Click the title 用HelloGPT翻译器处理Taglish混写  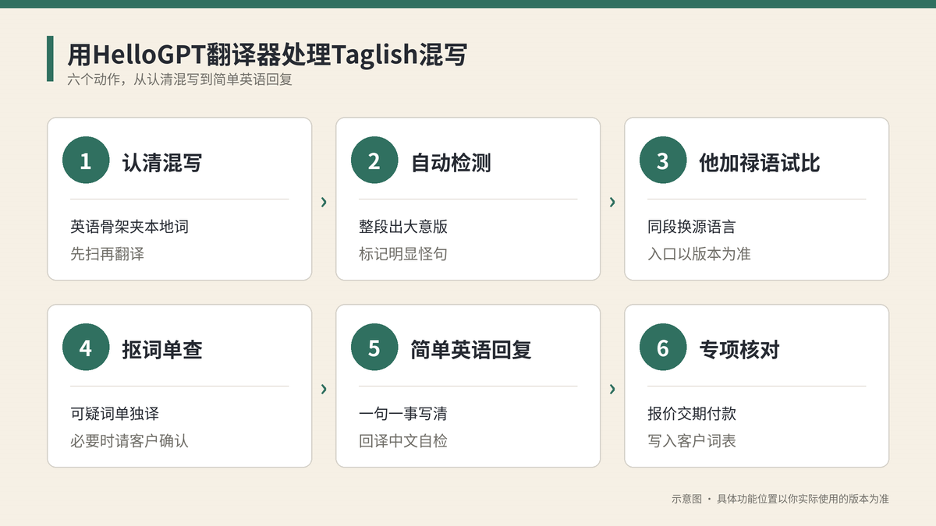267,55
